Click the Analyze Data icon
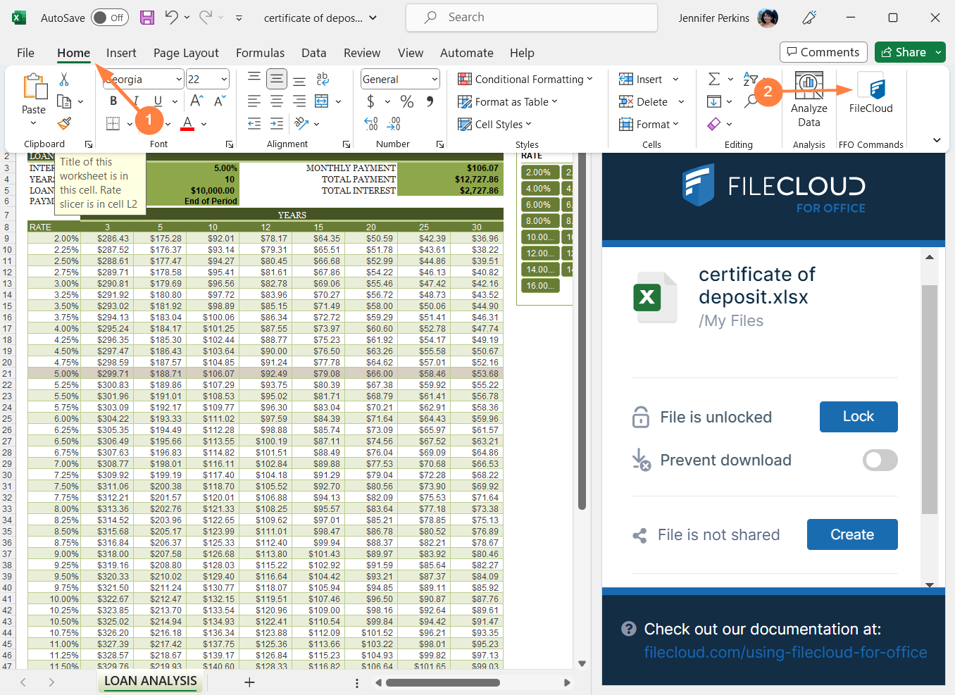 tap(809, 99)
